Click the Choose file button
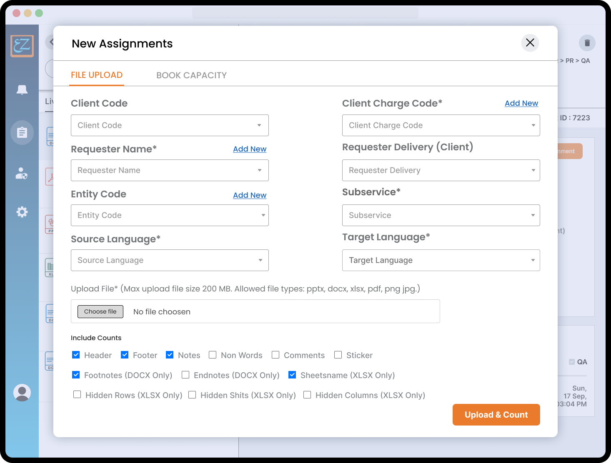 (100, 311)
